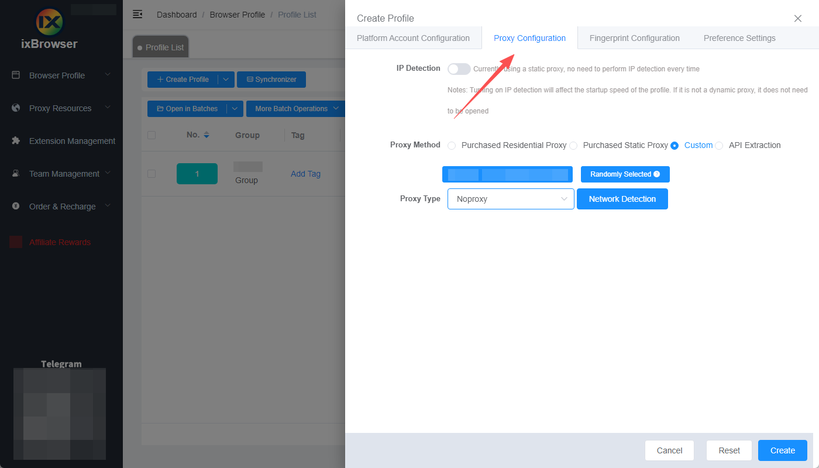Choose Purchased Static Proxy method

click(573, 146)
